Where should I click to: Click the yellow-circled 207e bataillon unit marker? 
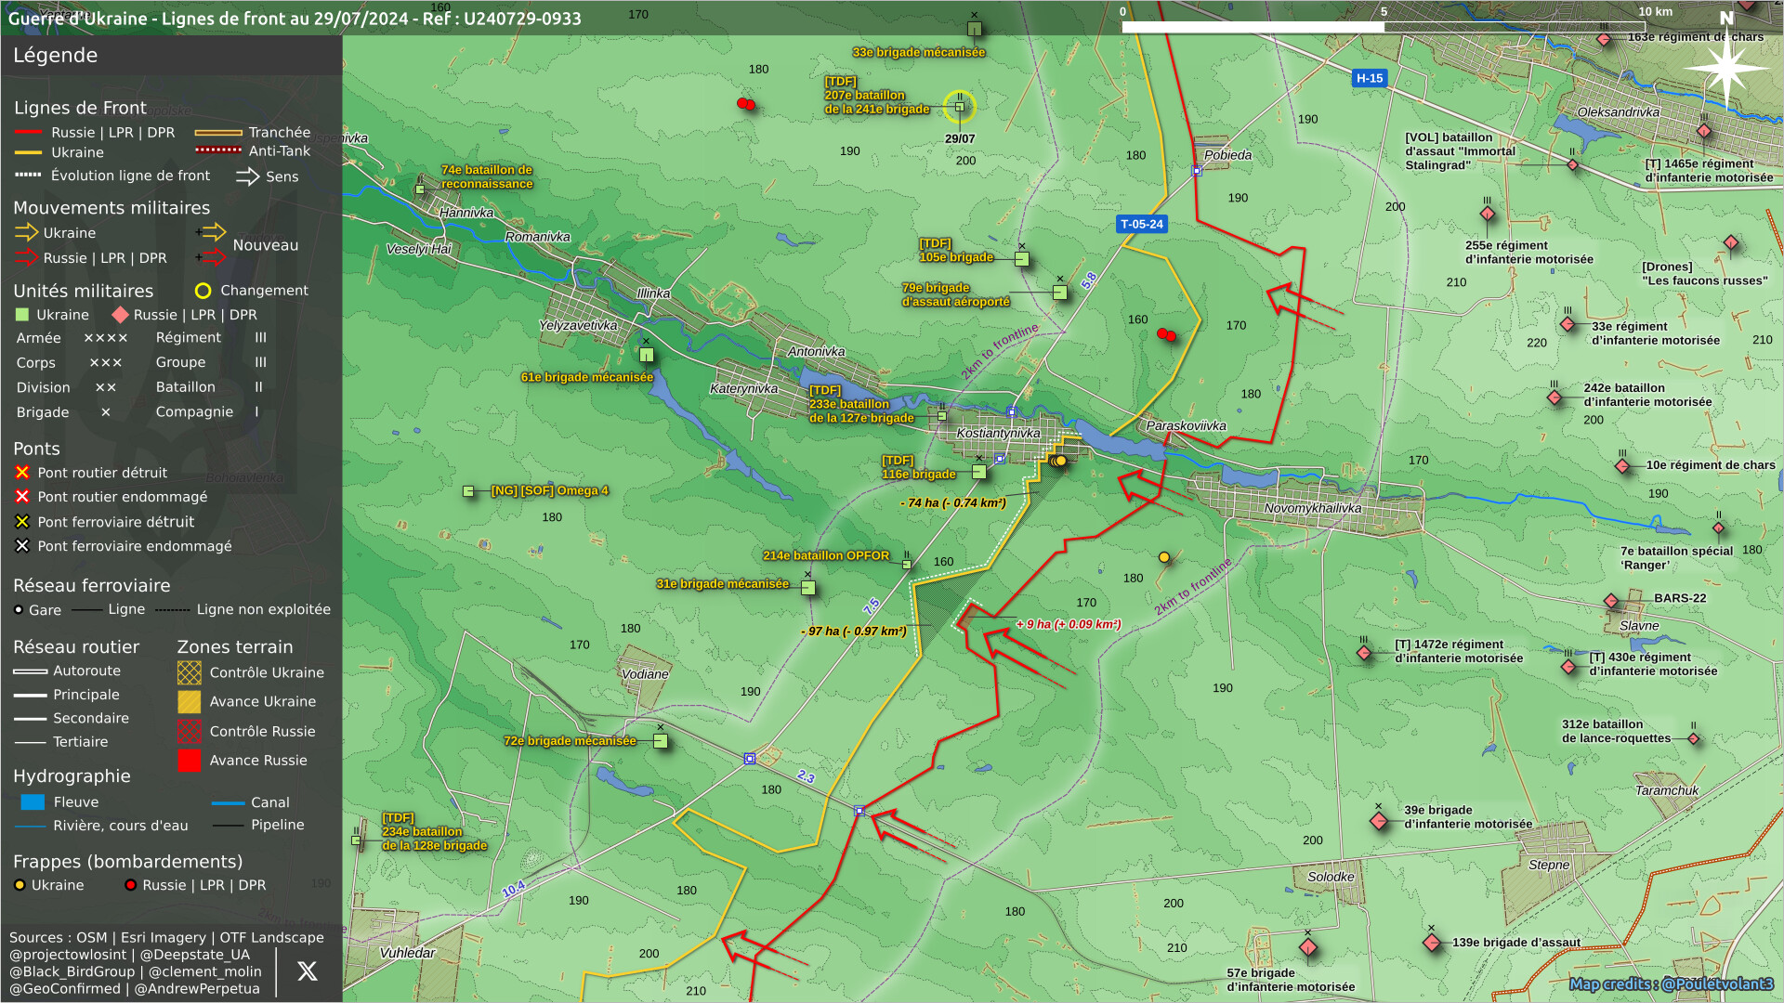coord(960,107)
